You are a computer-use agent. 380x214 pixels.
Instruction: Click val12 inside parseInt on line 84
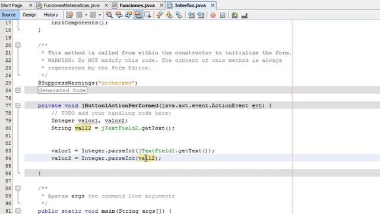[147, 158]
